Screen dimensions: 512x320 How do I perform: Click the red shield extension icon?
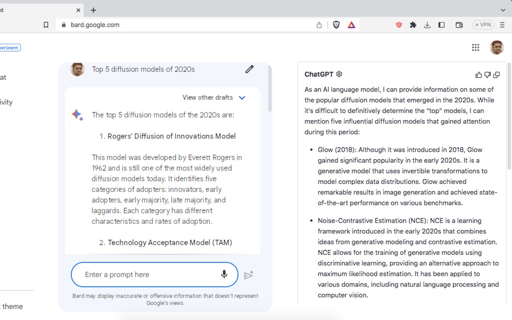pos(399,25)
